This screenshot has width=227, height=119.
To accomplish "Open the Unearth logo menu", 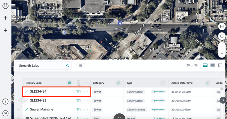I will pos(5,6).
